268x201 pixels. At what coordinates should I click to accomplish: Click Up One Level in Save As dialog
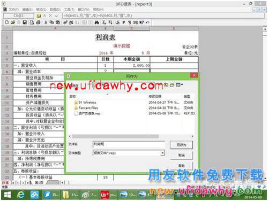166,84
